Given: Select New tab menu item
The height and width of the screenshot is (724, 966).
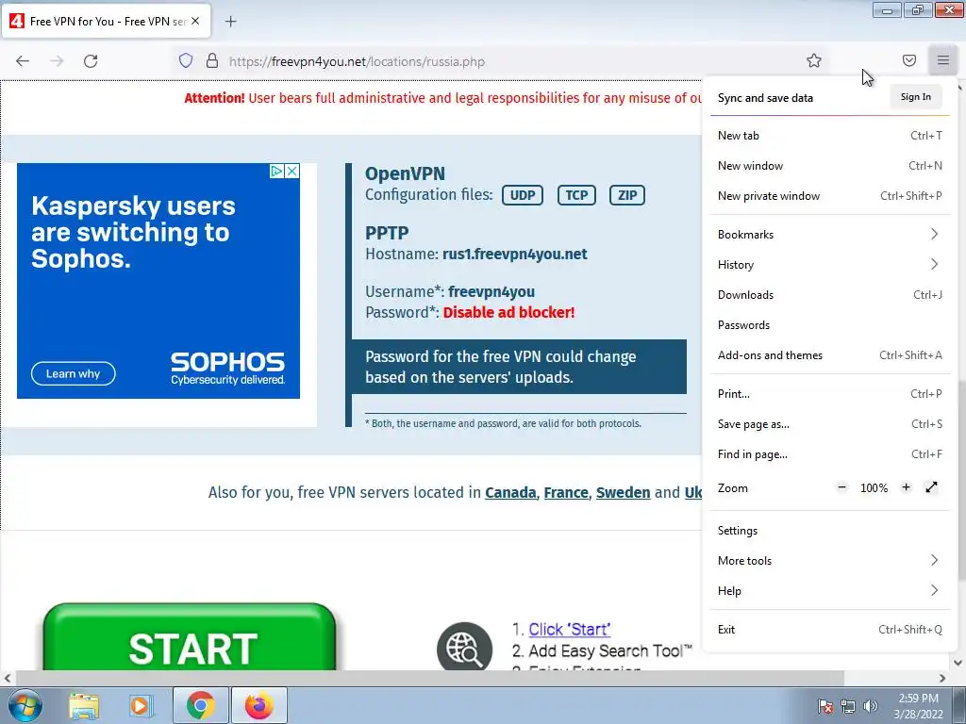Looking at the screenshot, I should pos(829,136).
